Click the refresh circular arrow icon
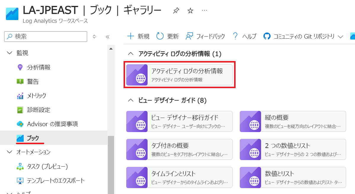Screen dimensions: 355x194 (x=160, y=36)
